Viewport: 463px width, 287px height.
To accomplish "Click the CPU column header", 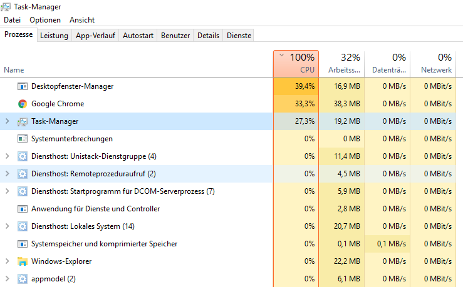I will coord(296,64).
